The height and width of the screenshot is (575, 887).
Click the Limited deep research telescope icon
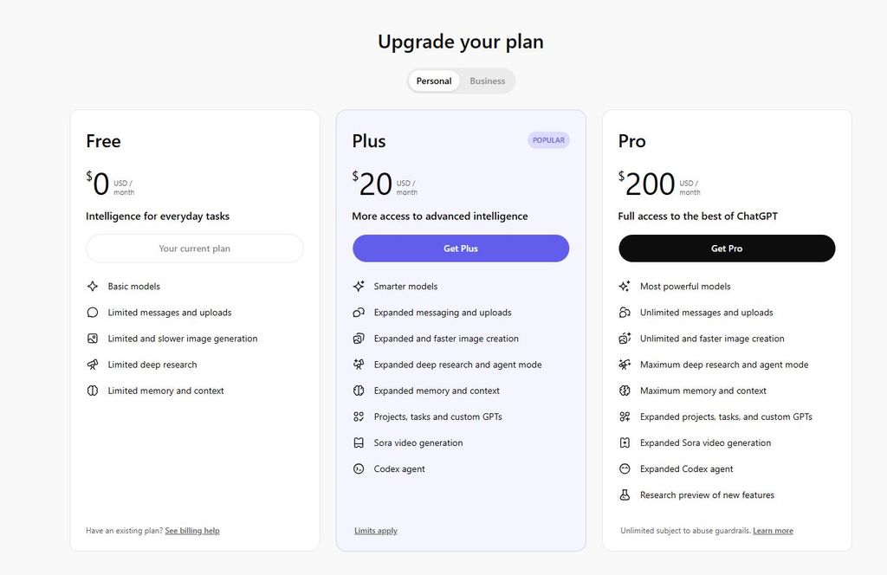pyautogui.click(x=93, y=365)
